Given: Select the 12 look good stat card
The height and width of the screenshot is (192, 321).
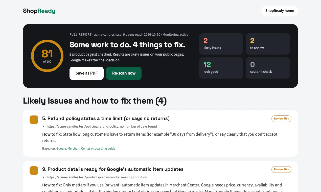Looking at the screenshot, I should click(221, 68).
